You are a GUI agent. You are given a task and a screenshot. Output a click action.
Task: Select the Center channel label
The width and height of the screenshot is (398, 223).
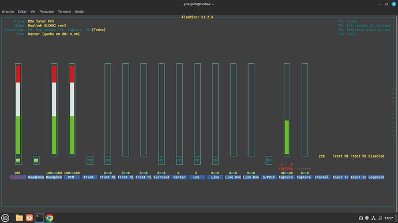(179, 177)
